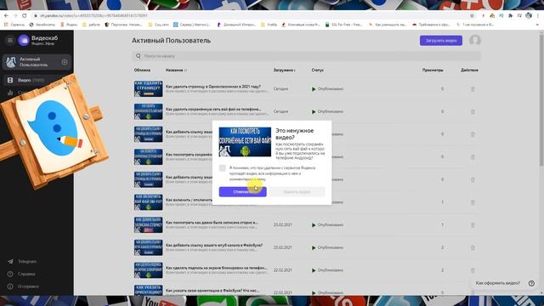Click the browser address bar URL

click(x=93, y=15)
